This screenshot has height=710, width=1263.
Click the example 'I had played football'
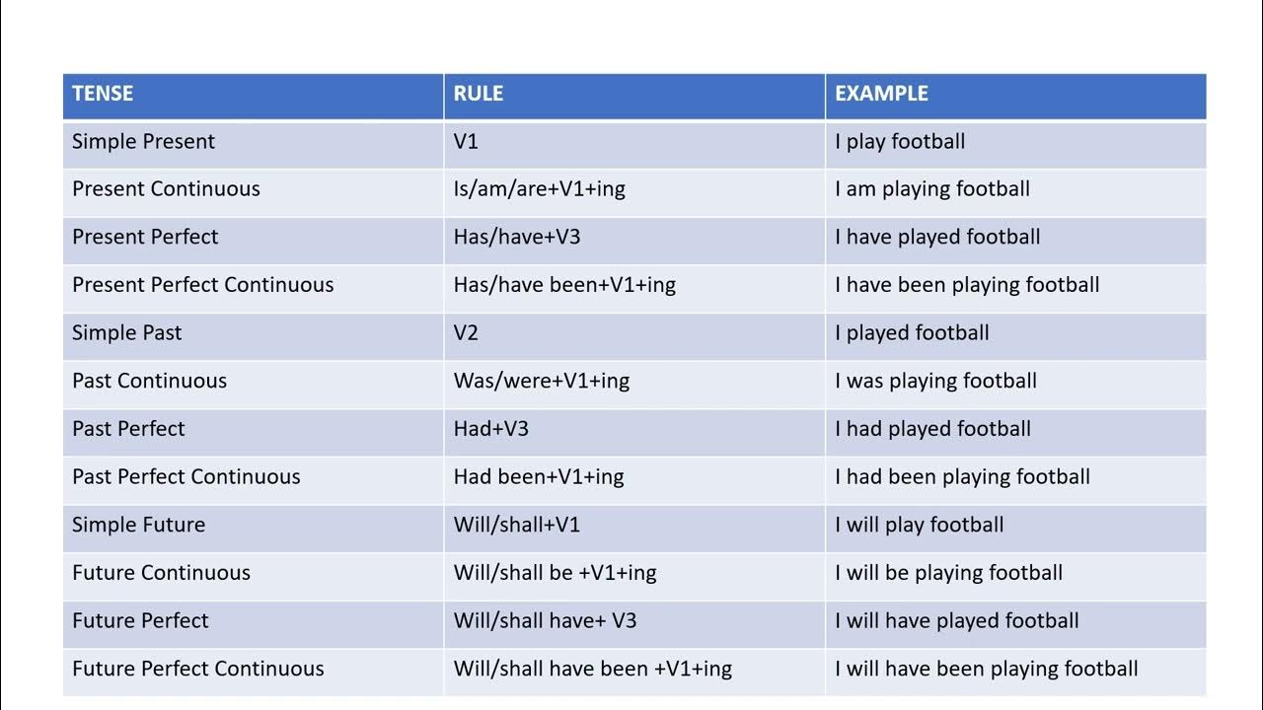[x=932, y=429]
